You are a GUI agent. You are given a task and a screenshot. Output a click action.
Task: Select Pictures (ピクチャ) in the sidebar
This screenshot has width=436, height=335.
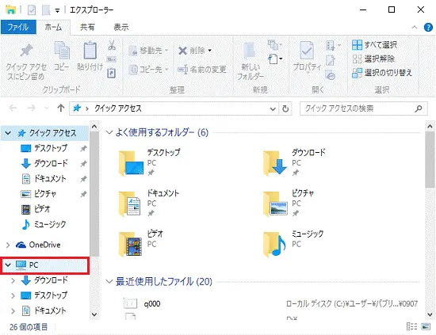click(44, 193)
